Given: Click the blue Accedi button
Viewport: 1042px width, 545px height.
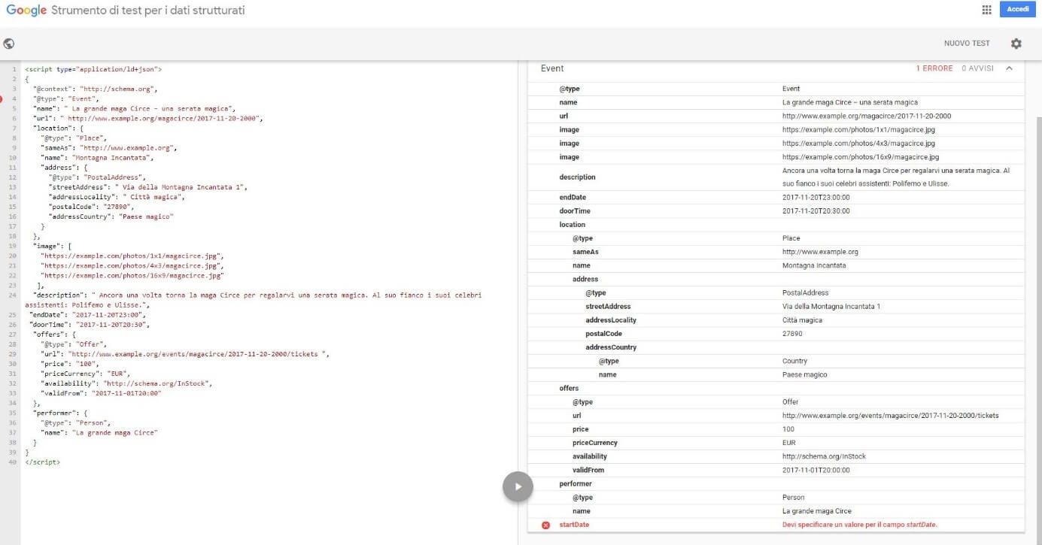Looking at the screenshot, I should coord(1018,9).
